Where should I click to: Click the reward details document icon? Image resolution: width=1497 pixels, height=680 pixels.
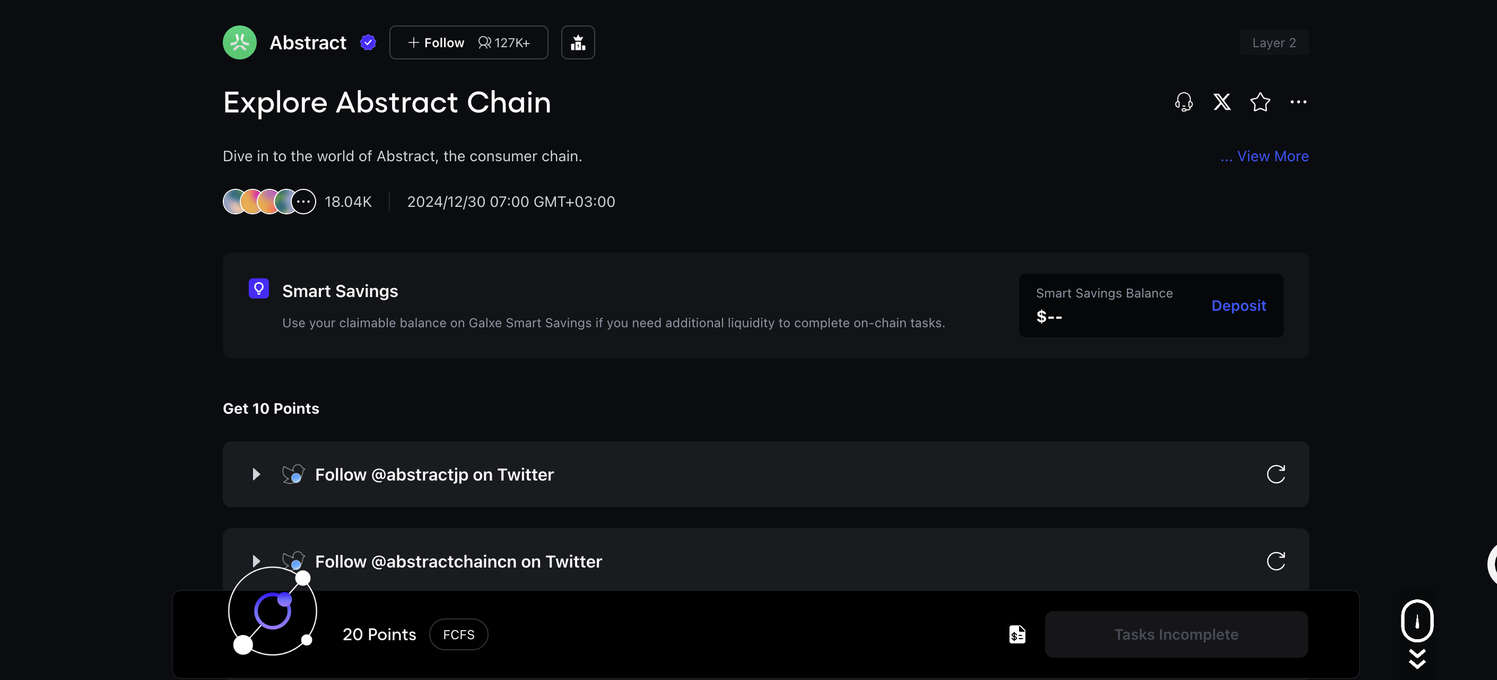pos(1017,634)
